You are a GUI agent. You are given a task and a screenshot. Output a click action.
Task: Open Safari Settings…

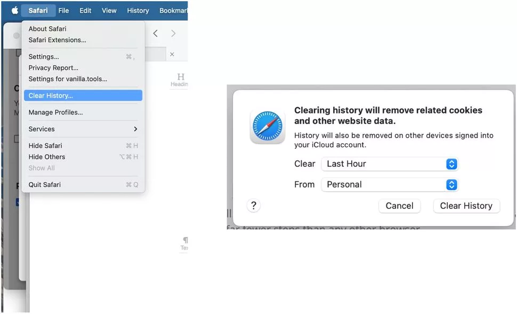(x=83, y=57)
